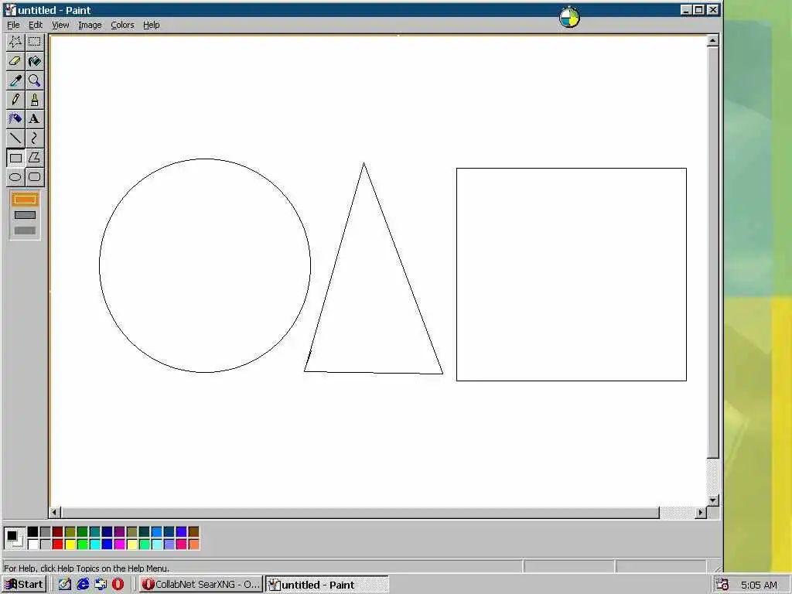Click the horizontal scrollbar thumb
792x594 pixels.
[x=360, y=512]
